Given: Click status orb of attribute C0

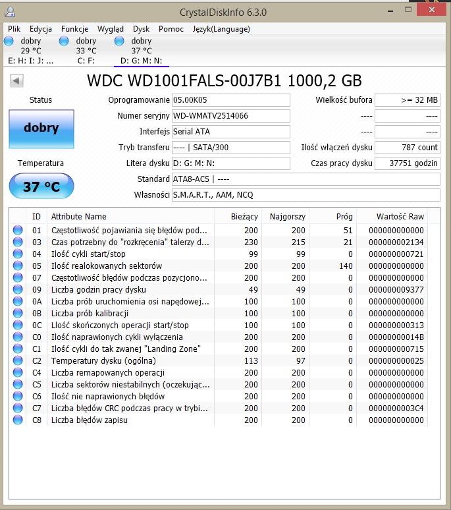Looking at the screenshot, I should pos(18,337).
